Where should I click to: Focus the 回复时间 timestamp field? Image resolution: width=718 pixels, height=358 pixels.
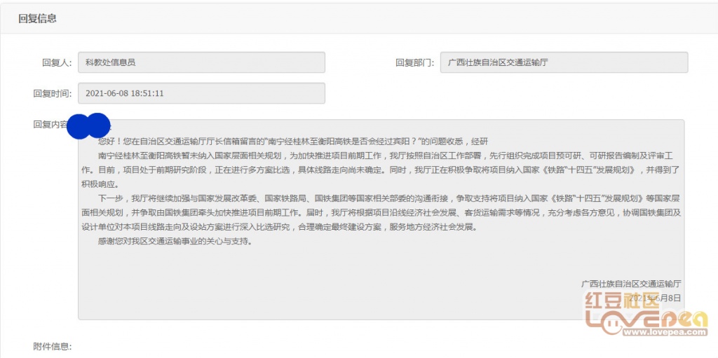click(x=201, y=93)
